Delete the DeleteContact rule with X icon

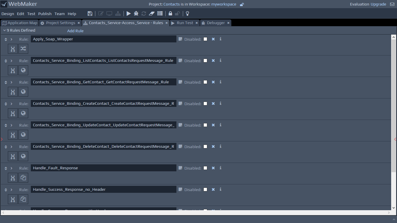point(213,146)
